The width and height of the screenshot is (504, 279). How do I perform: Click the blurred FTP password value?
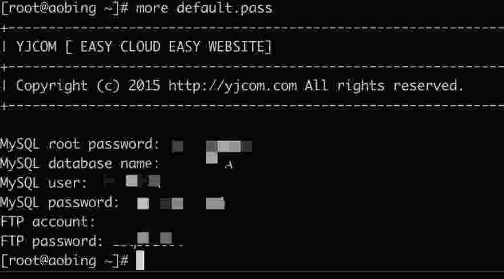[148, 240]
